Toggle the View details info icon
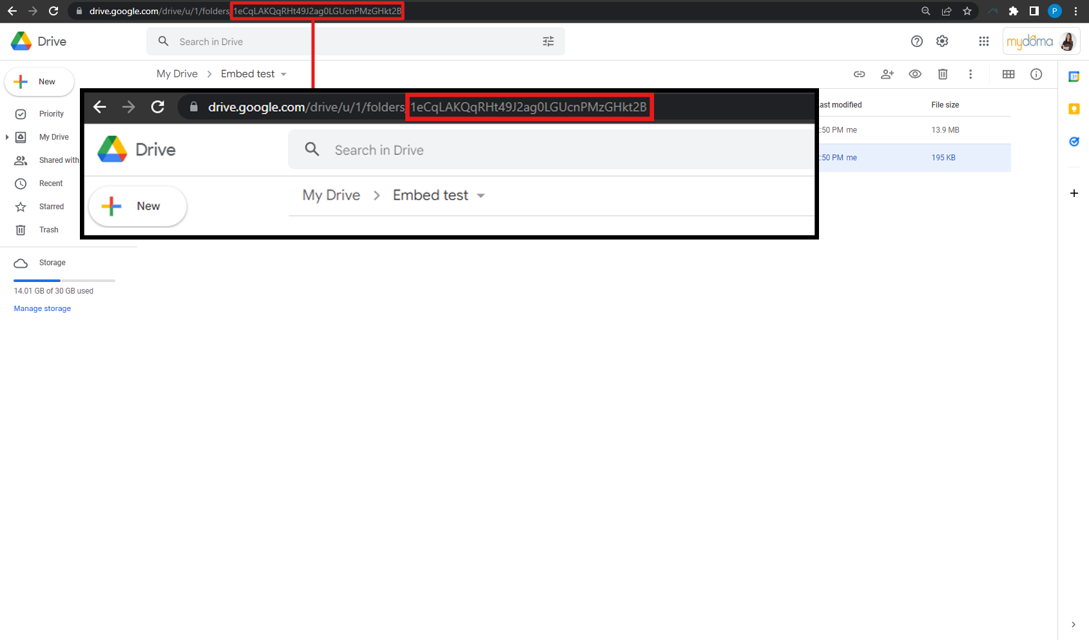Image resolution: width=1089 pixels, height=640 pixels. click(x=1036, y=74)
